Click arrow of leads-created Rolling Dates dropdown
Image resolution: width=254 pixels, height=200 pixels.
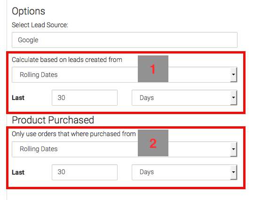pyautogui.click(x=233, y=75)
